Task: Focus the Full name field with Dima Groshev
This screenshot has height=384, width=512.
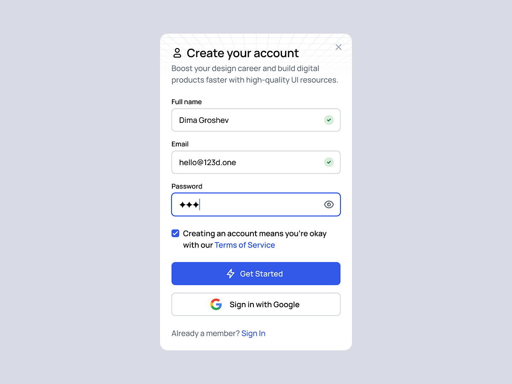Action: [256, 120]
